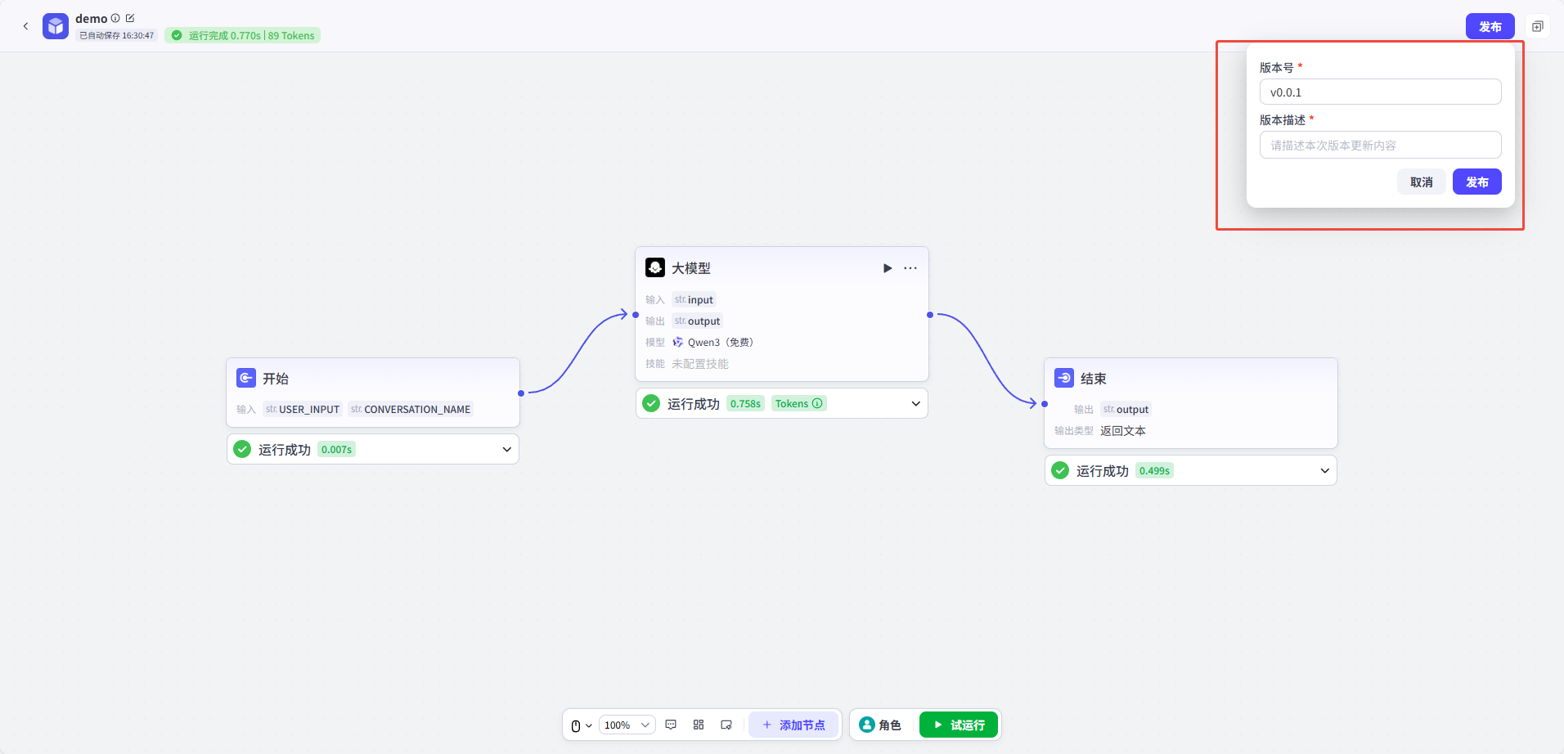Screen dimensions: 1564x754
Task: Open the version history icon at top right
Action: (1537, 26)
